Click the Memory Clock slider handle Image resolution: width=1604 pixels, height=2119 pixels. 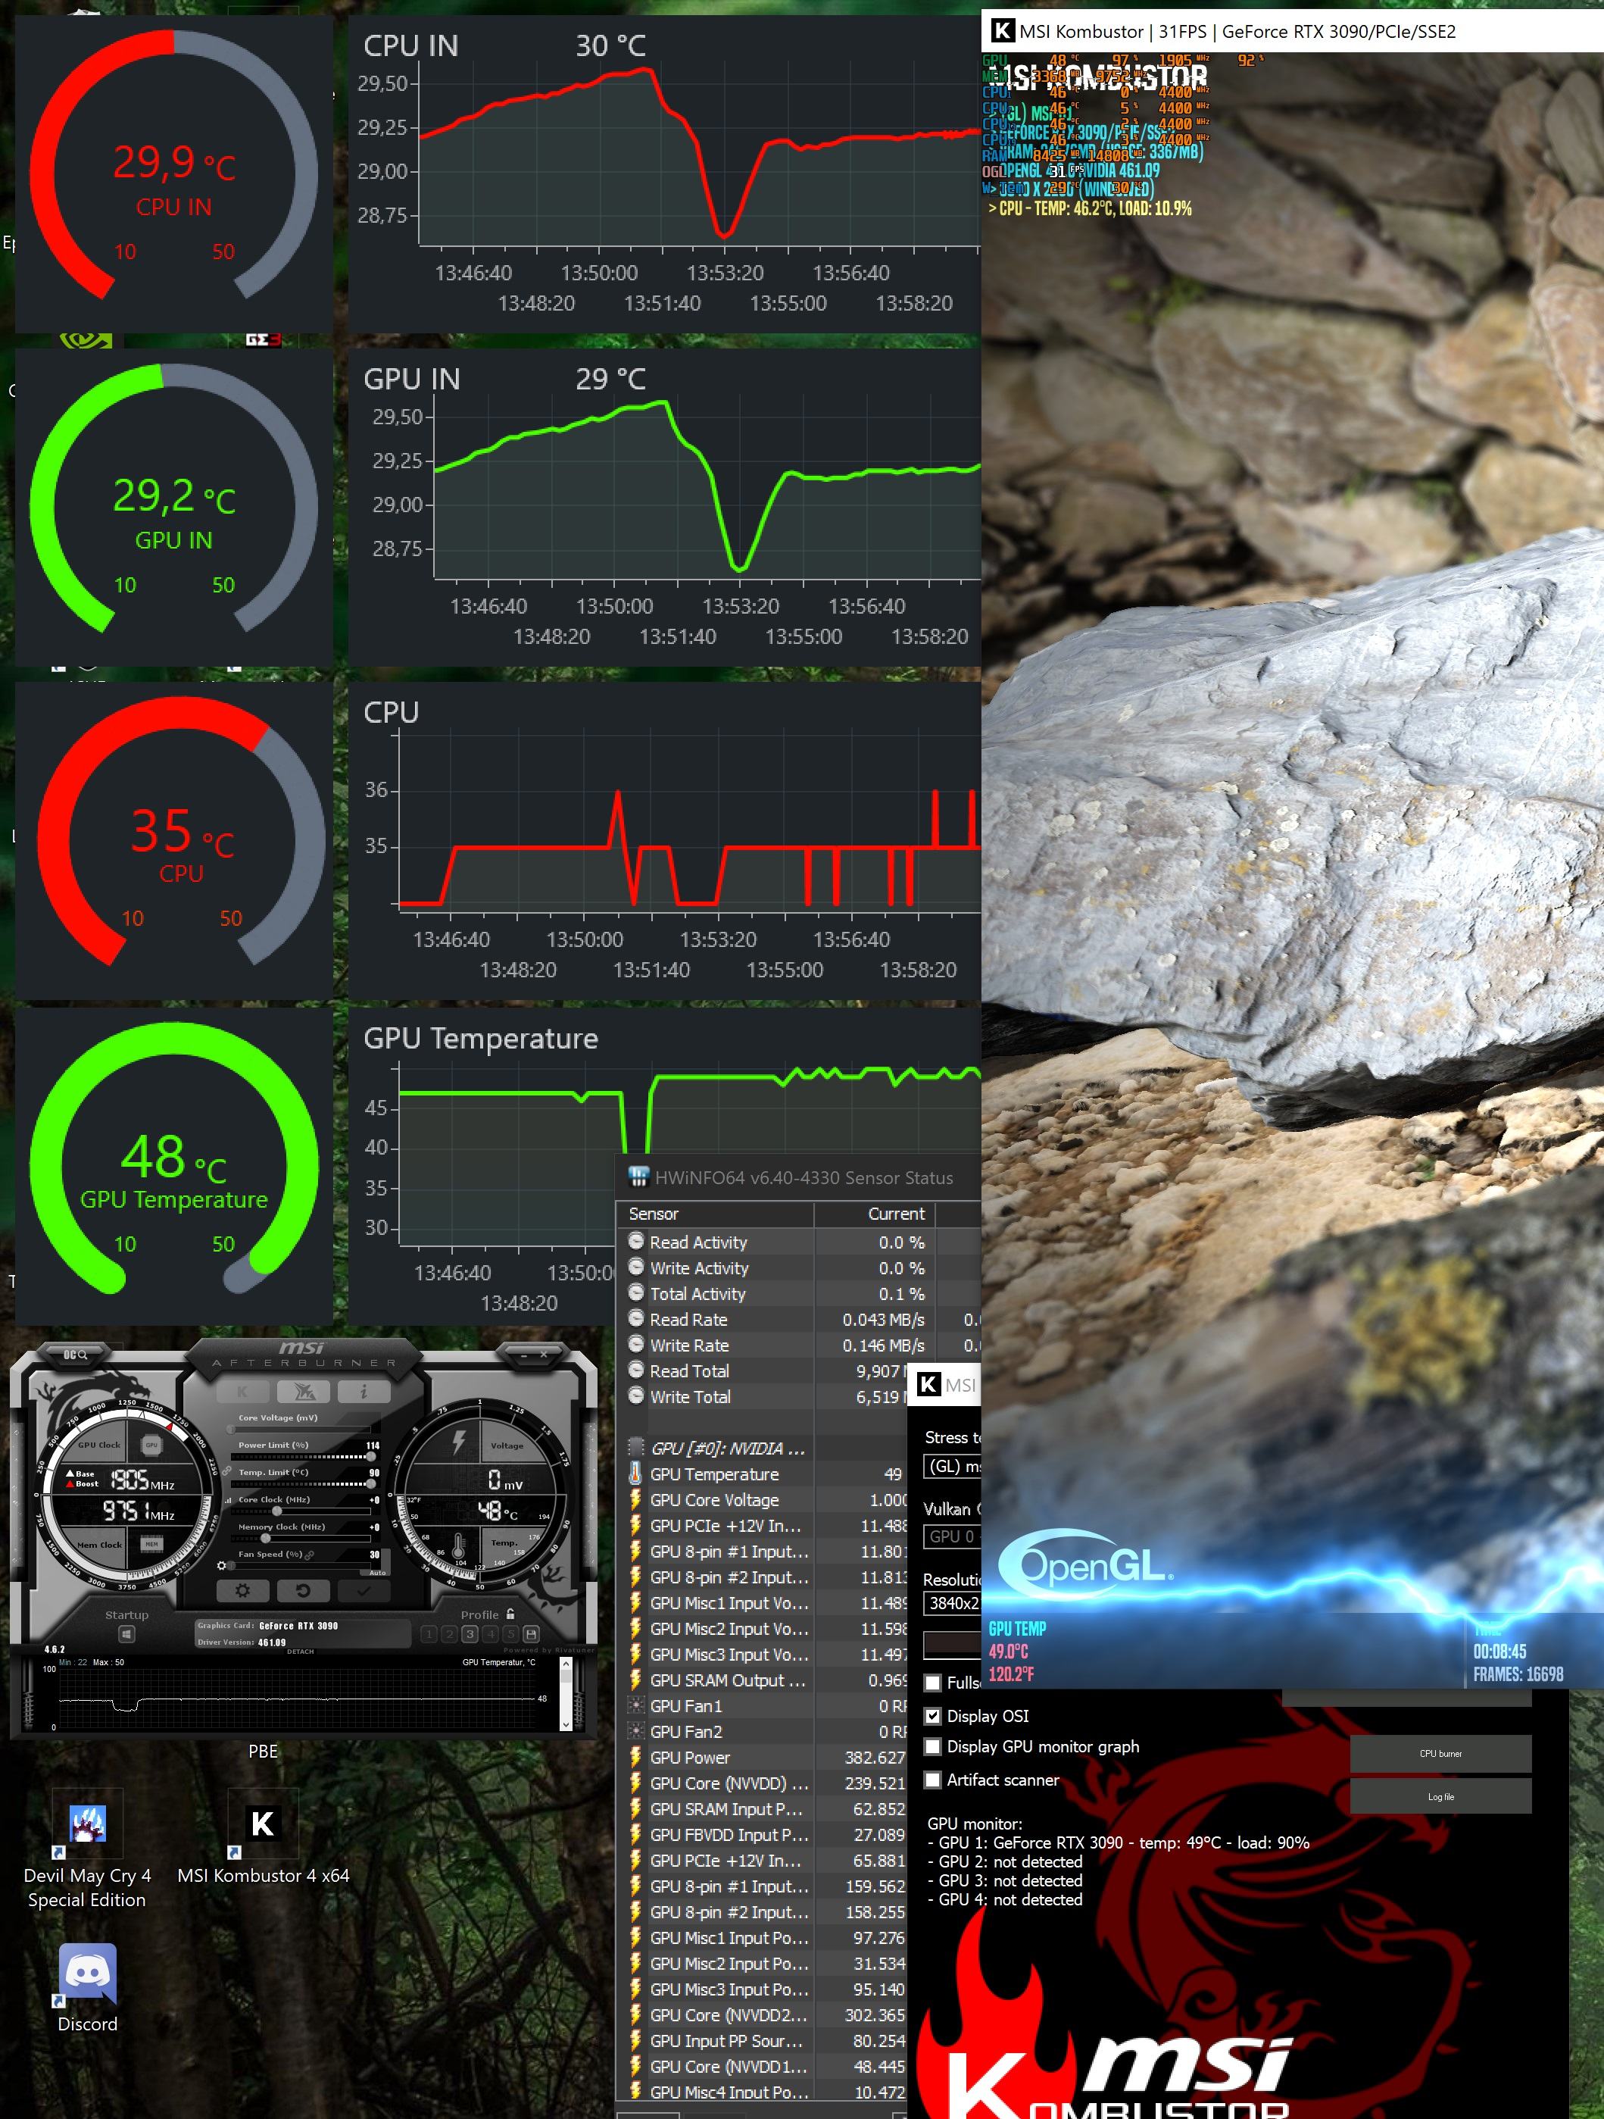coord(265,1539)
